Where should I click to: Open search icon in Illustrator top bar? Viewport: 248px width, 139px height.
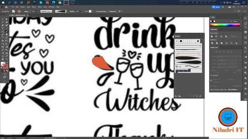click(223, 7)
